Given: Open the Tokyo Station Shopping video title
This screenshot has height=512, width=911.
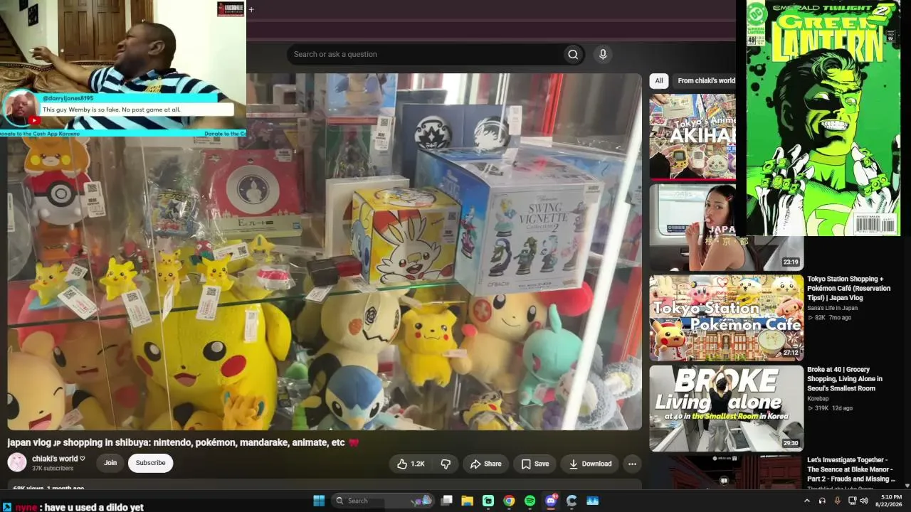Looking at the screenshot, I should click(x=848, y=288).
